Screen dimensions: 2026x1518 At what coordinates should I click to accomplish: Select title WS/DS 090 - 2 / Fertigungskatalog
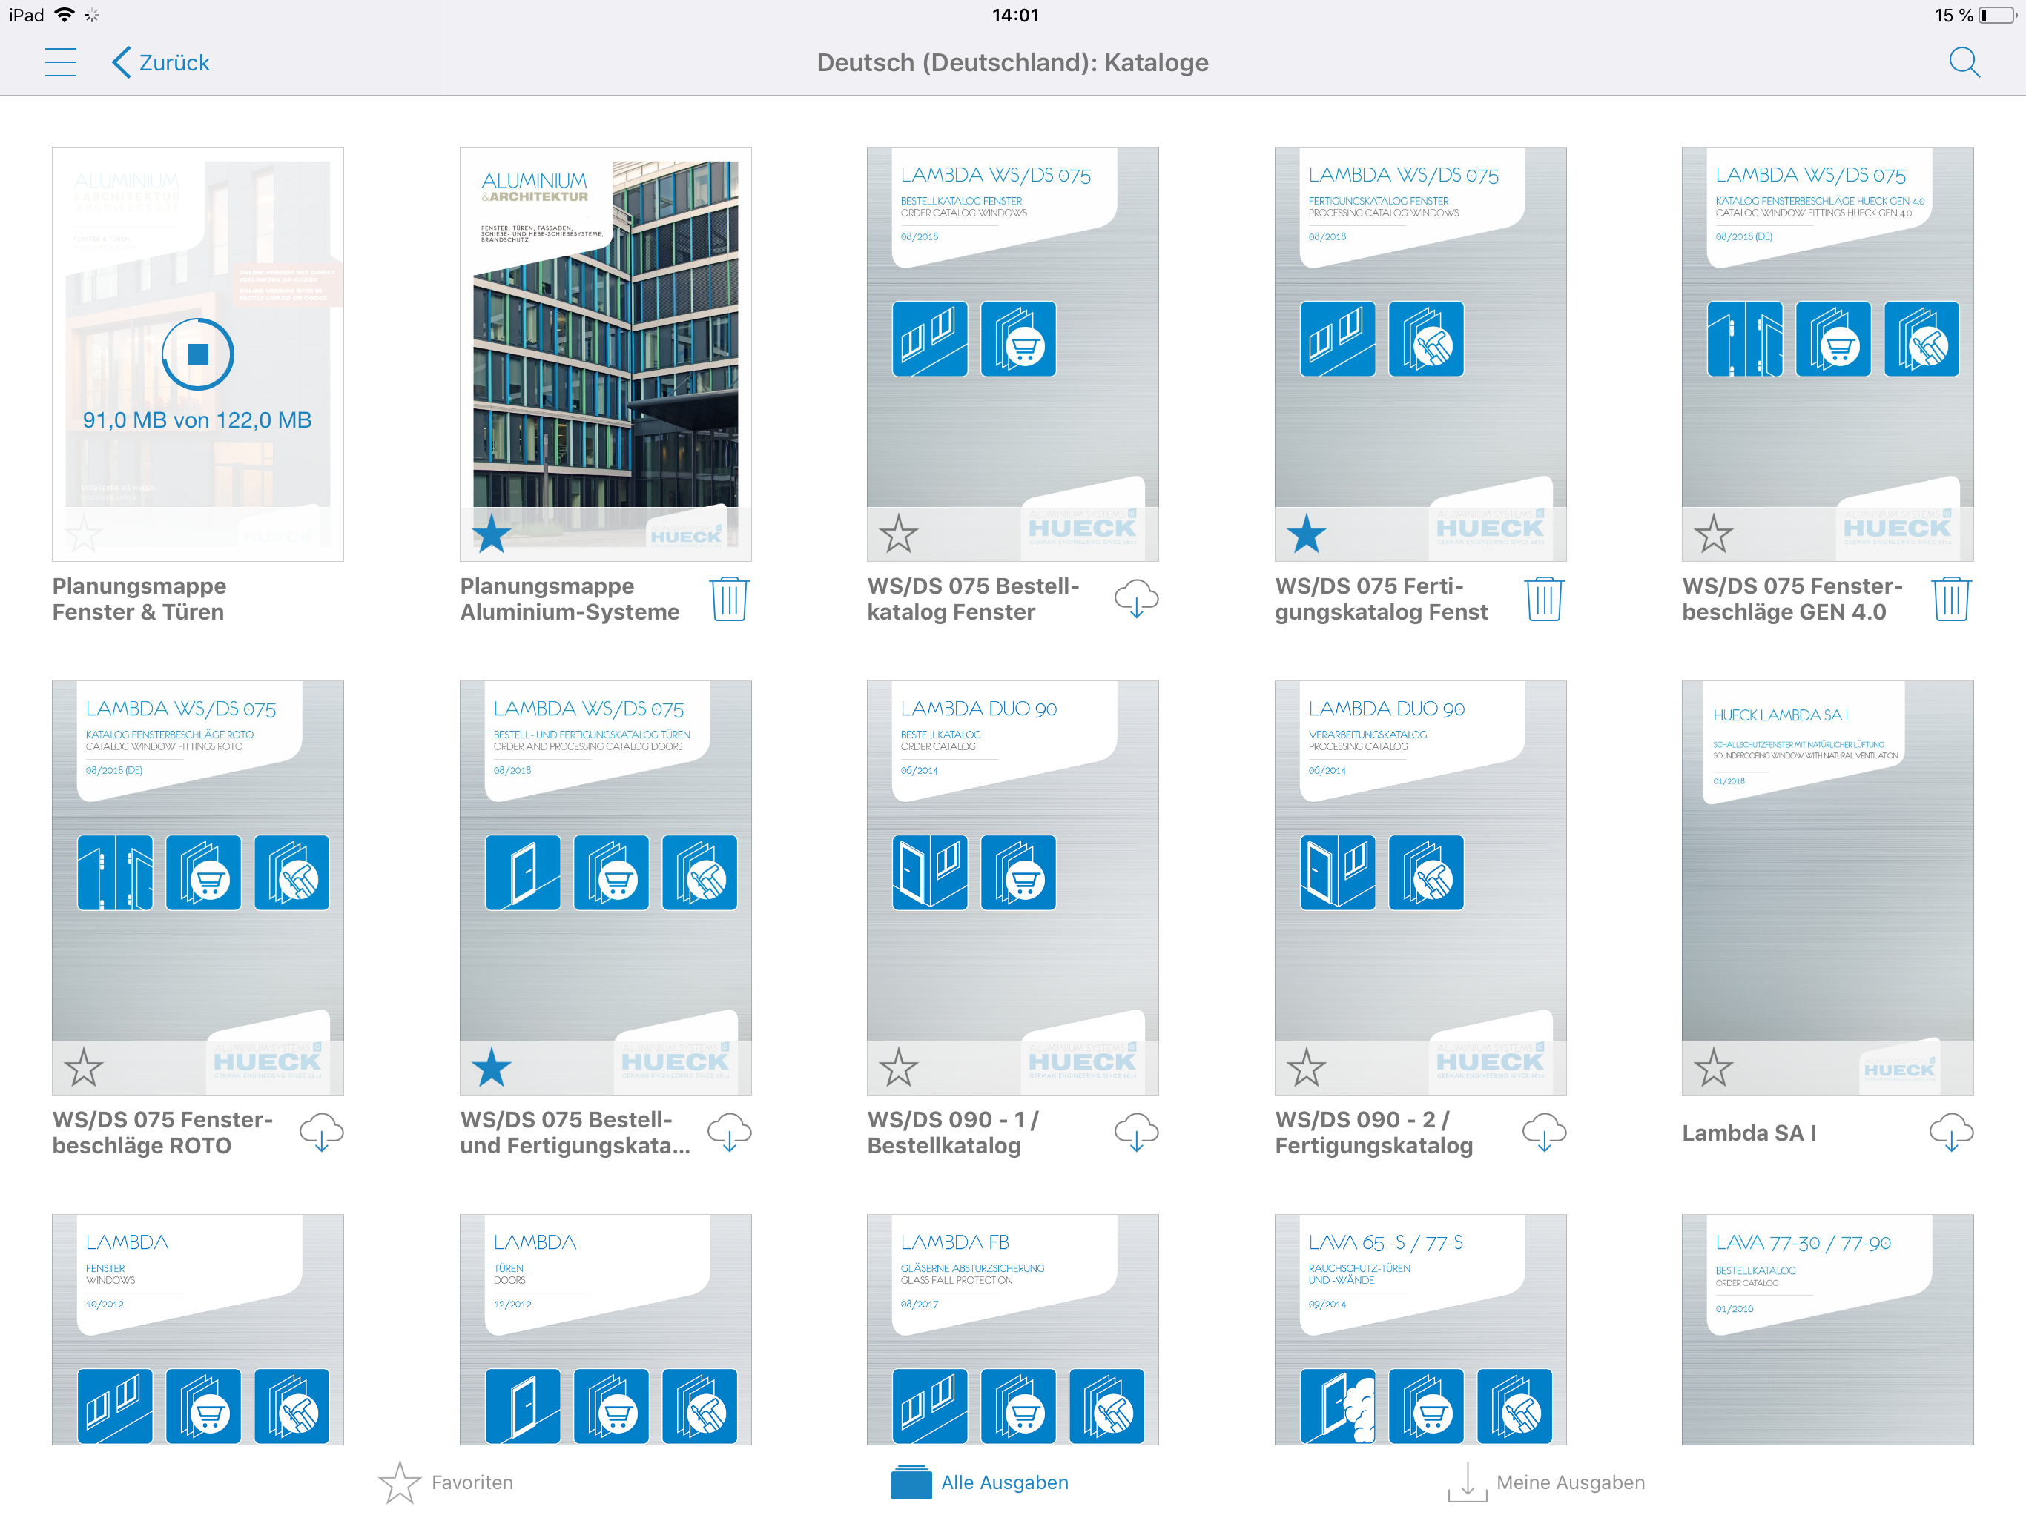(1374, 1133)
